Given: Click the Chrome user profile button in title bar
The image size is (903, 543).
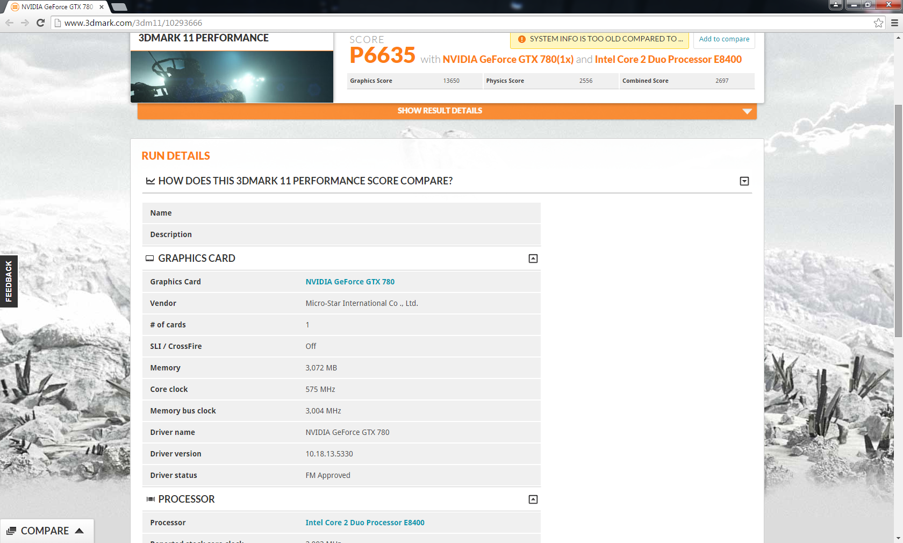Looking at the screenshot, I should point(836,5).
